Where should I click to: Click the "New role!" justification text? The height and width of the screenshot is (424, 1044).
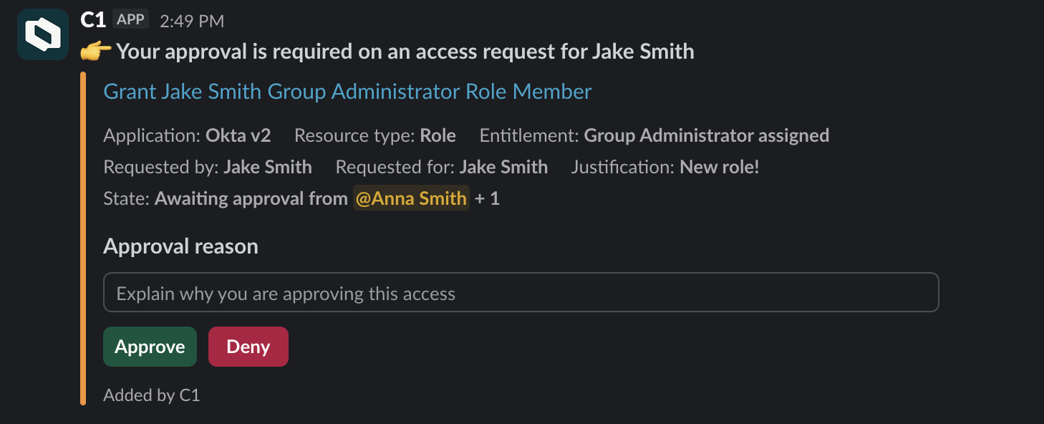click(x=719, y=167)
